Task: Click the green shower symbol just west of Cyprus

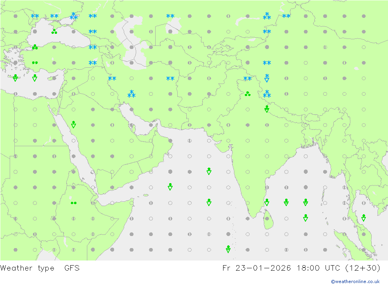Action: coord(35,78)
